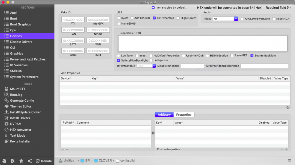Select Kernel and Kext Patches section

click(x=27, y=59)
